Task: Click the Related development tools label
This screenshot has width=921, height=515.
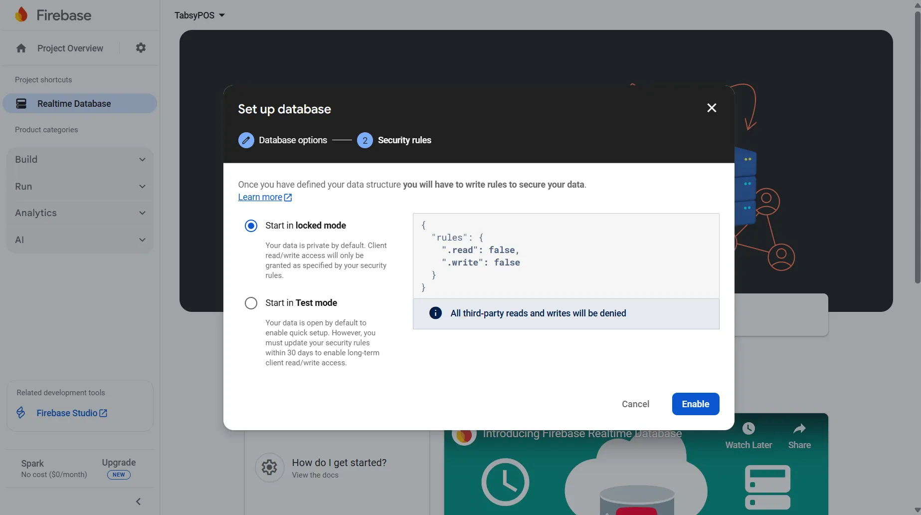Action: coord(61,393)
